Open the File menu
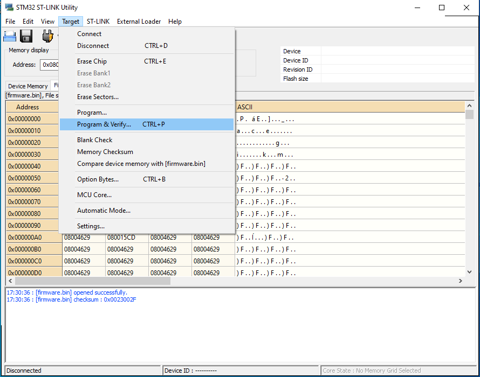The image size is (480, 377). pyautogui.click(x=10, y=22)
